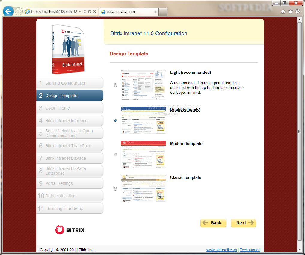Click the Design Template heading text
This screenshot has height=255, width=305.
click(129, 53)
